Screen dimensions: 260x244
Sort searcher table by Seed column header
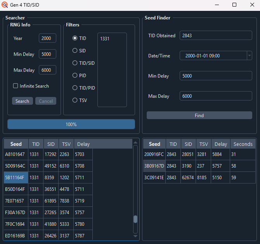click(x=16, y=144)
